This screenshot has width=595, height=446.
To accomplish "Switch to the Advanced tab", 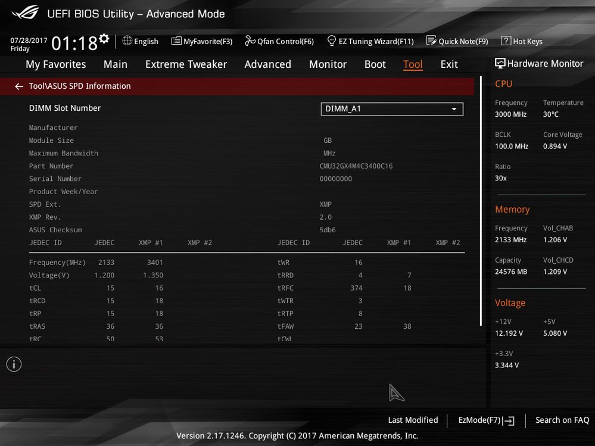I will (268, 64).
